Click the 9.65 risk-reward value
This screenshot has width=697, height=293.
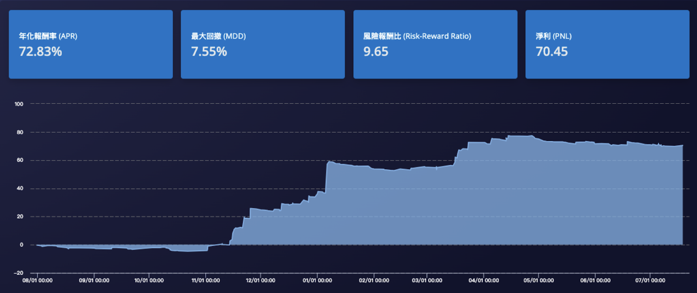pyautogui.click(x=376, y=52)
